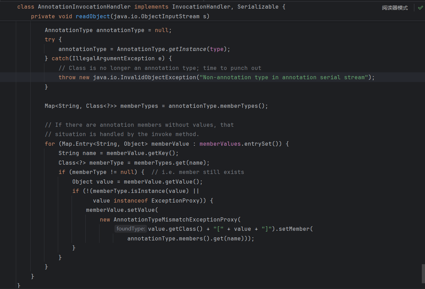Click on IllegalArgumentException in the catch clause

[114, 58]
